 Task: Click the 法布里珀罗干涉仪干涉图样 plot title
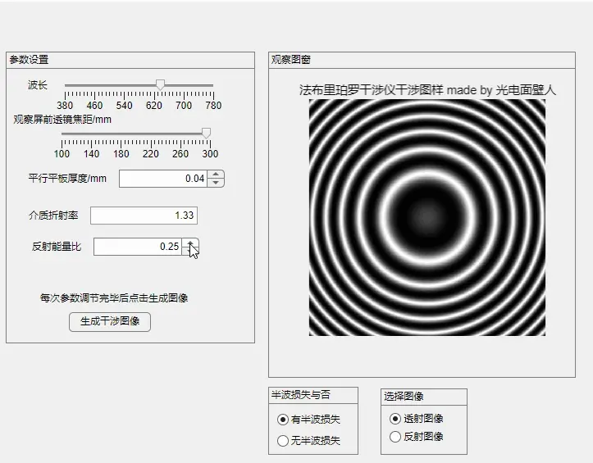click(x=427, y=90)
